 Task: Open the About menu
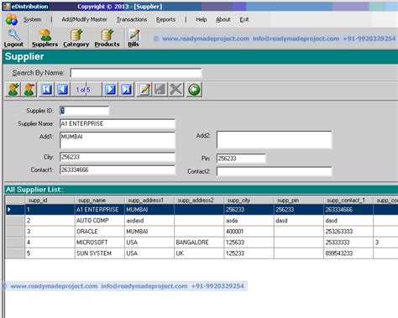coord(223,19)
